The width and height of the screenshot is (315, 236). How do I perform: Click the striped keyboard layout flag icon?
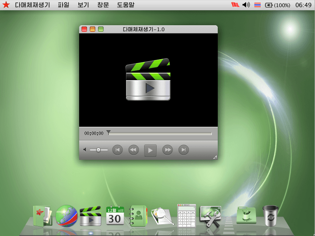(x=258, y=5)
